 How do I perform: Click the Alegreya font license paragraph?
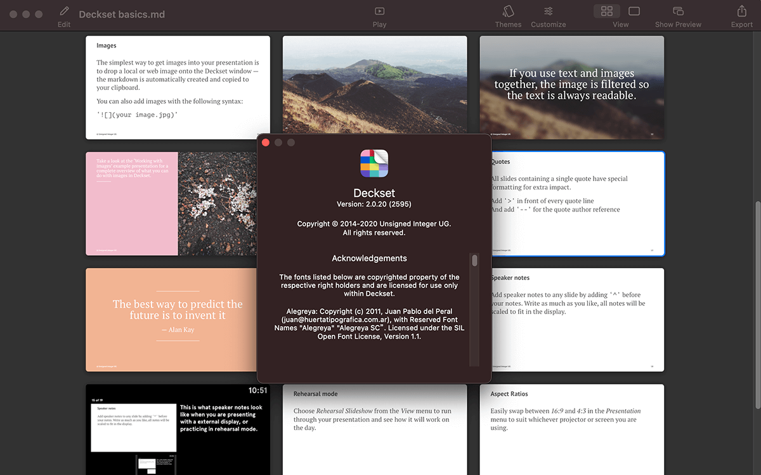point(370,324)
